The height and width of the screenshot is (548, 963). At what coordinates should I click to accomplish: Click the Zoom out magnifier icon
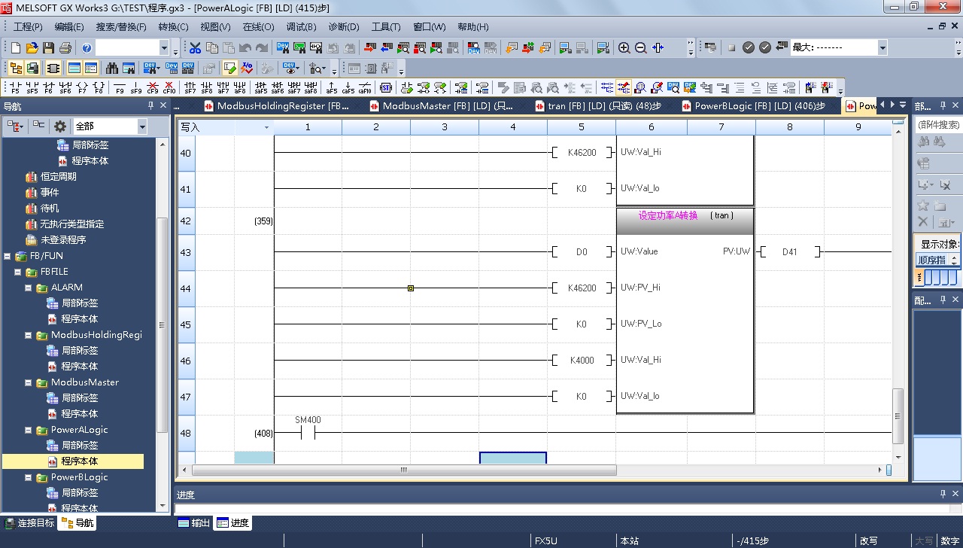[x=641, y=47]
